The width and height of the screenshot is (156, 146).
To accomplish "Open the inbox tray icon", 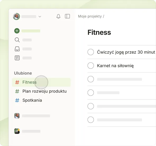I will 17,49.
